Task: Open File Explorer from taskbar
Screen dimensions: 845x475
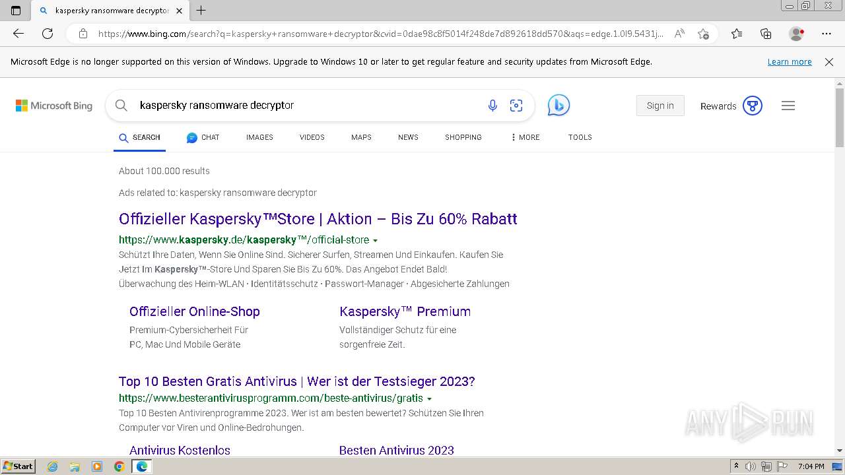Action: pyautogui.click(x=75, y=466)
